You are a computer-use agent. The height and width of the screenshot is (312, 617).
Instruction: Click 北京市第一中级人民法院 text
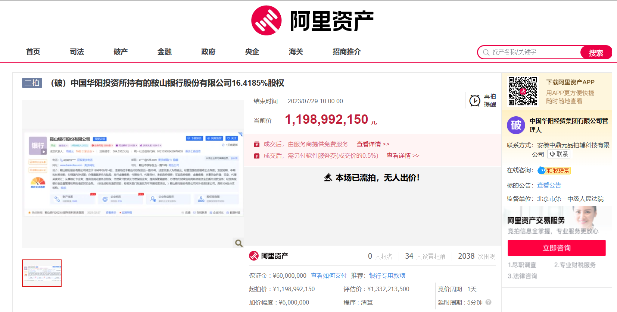[570, 199]
